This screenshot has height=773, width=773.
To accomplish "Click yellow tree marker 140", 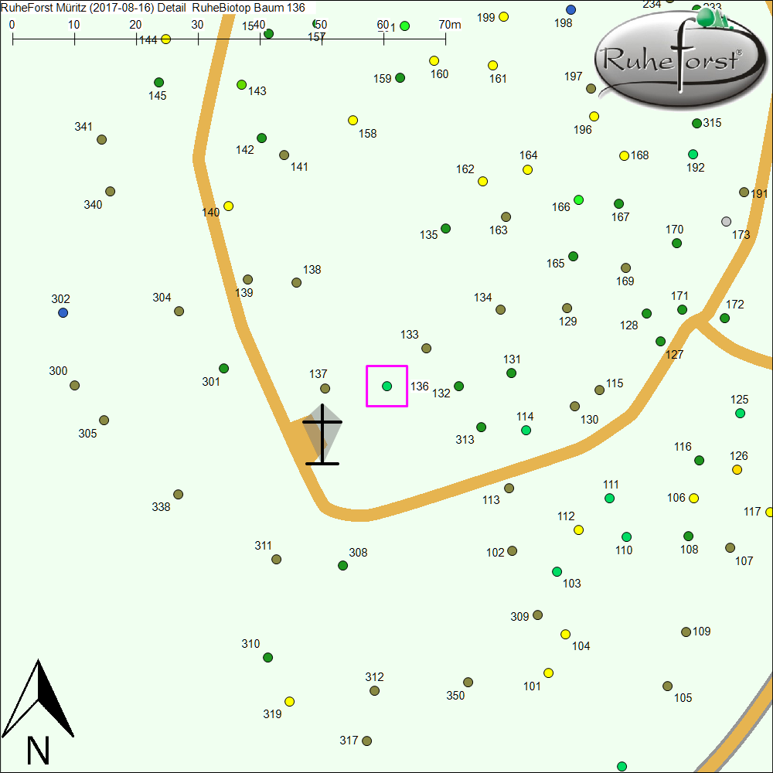I will (x=228, y=206).
